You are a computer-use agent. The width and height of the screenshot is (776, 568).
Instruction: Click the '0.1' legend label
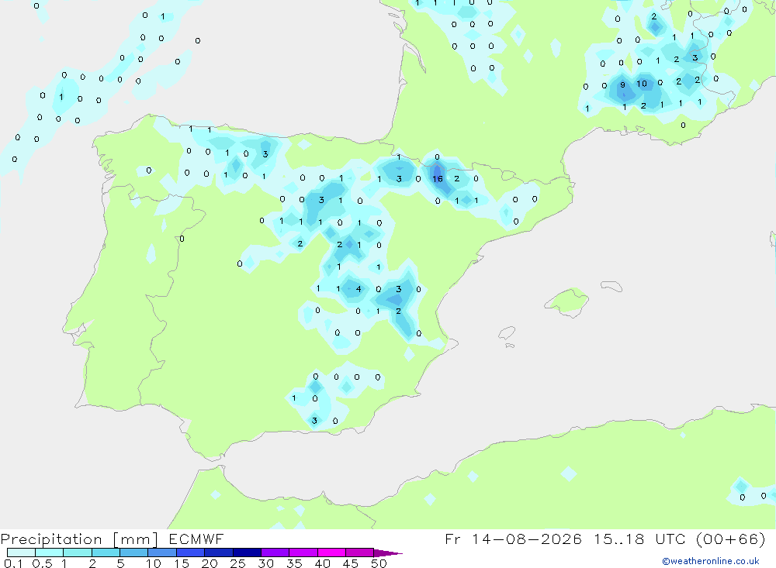[x=13, y=563]
